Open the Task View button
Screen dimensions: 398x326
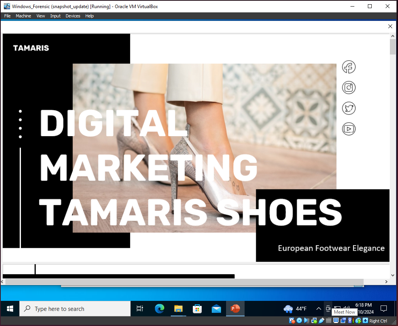[140, 309]
